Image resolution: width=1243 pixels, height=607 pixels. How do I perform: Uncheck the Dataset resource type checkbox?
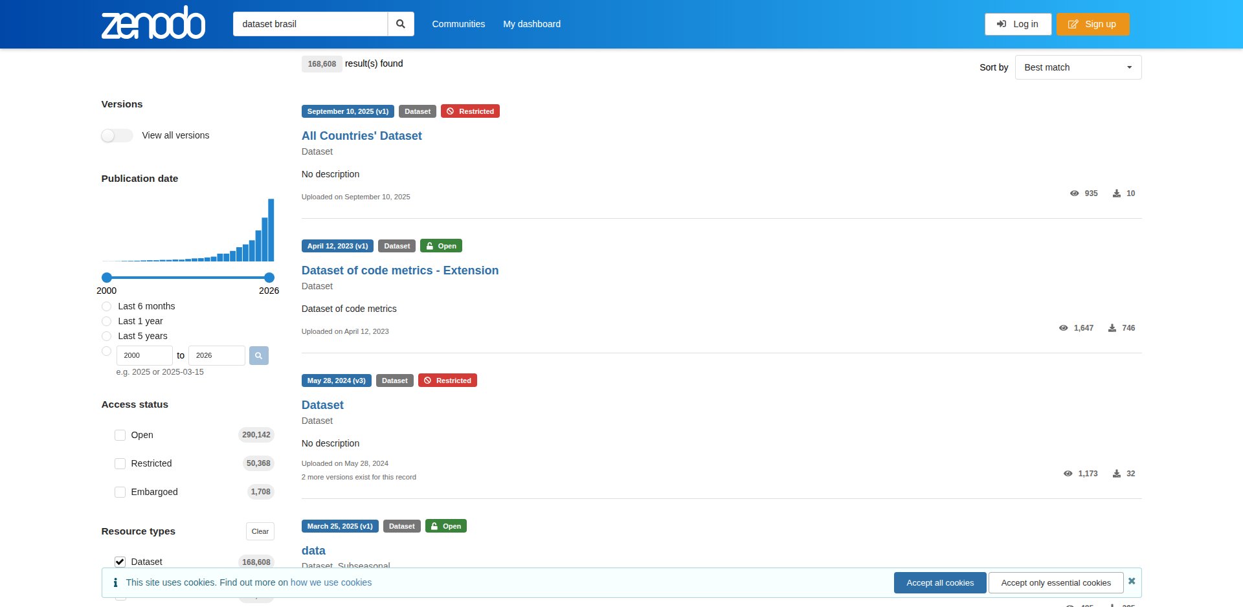[x=120, y=562]
